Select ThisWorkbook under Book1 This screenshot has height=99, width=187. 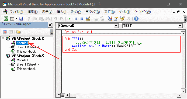tap(26, 52)
